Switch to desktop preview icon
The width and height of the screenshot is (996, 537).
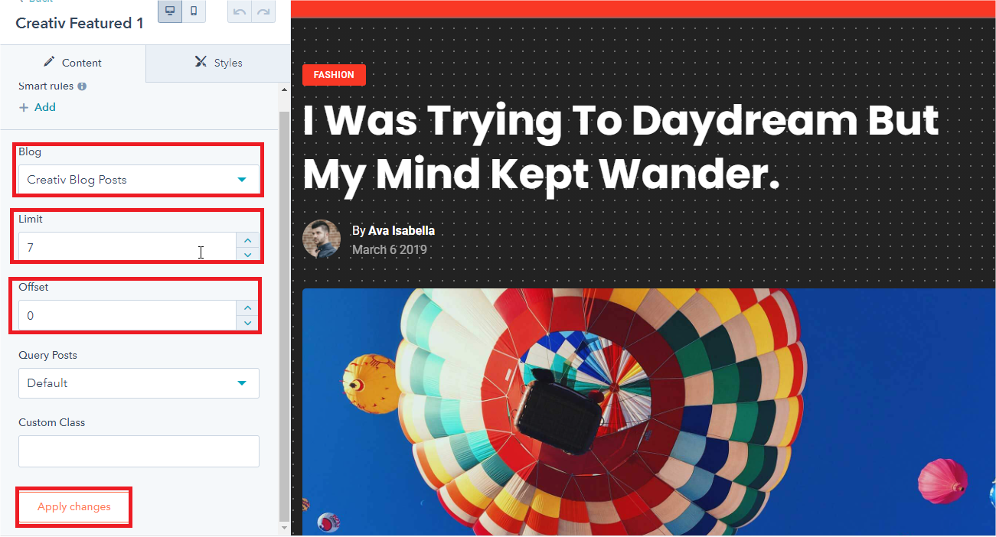(x=170, y=11)
